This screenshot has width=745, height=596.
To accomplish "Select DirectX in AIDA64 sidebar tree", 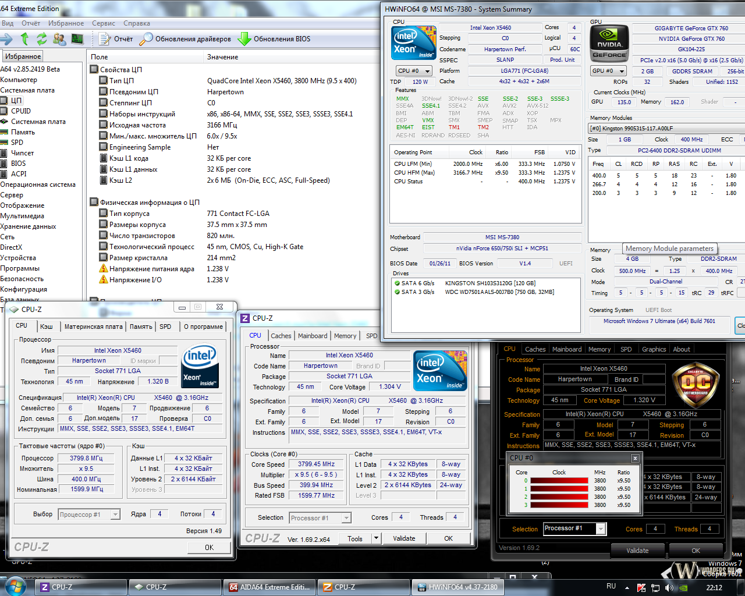I will pyautogui.click(x=11, y=247).
